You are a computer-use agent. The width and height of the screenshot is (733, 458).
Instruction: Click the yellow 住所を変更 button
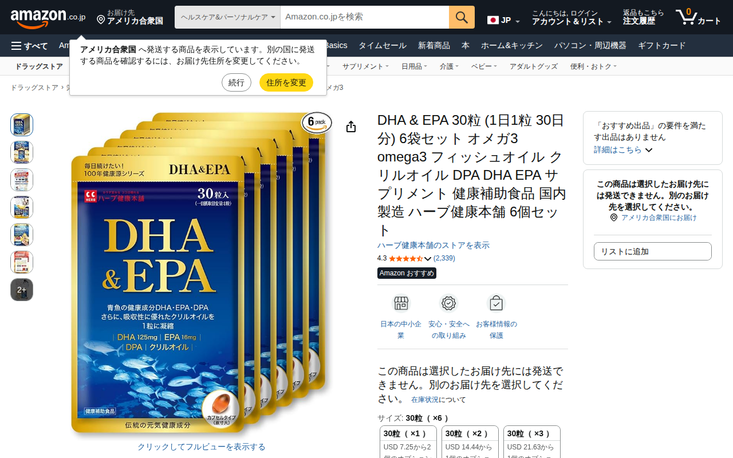click(x=286, y=82)
